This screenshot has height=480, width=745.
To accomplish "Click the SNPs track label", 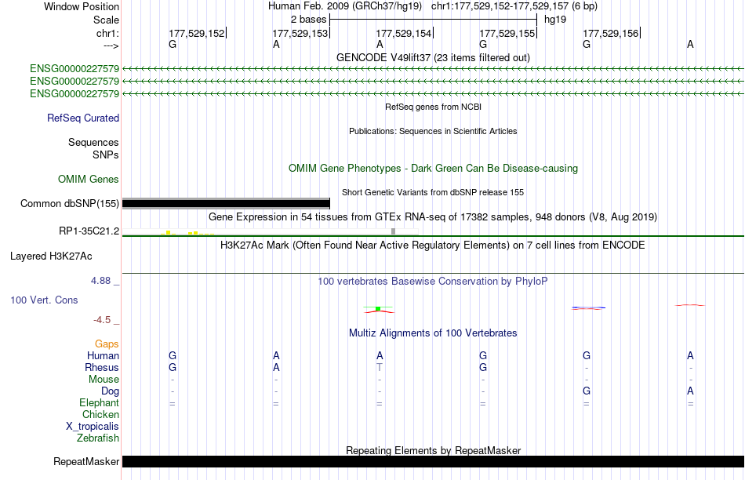I will pyautogui.click(x=106, y=155).
